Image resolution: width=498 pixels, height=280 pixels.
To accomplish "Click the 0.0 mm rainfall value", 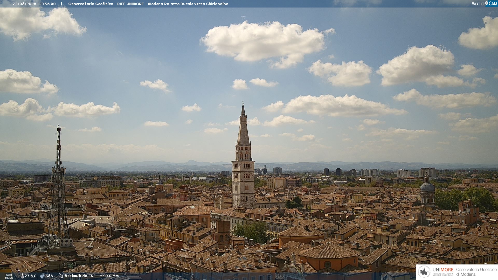I will 112,276.
